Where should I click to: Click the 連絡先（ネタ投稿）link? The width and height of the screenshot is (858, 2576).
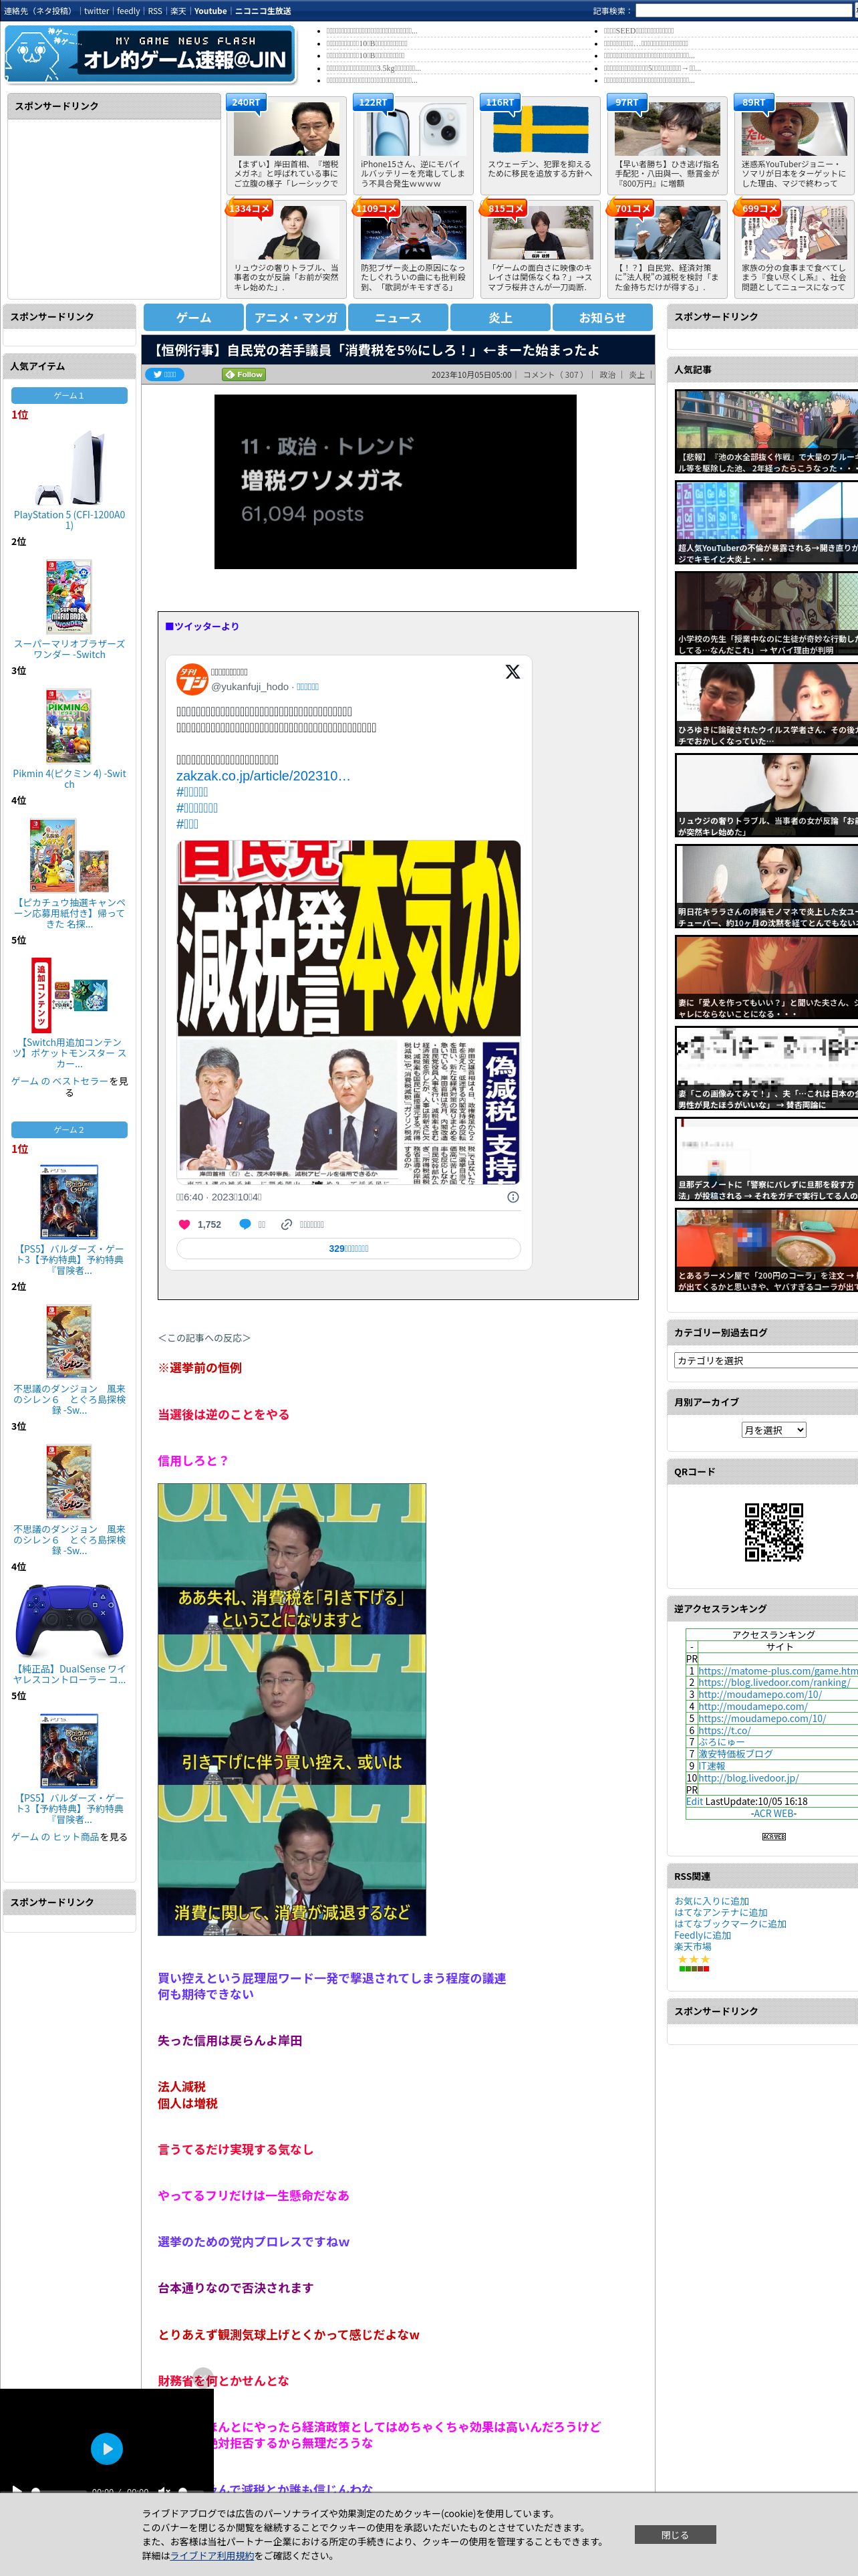[x=38, y=11]
